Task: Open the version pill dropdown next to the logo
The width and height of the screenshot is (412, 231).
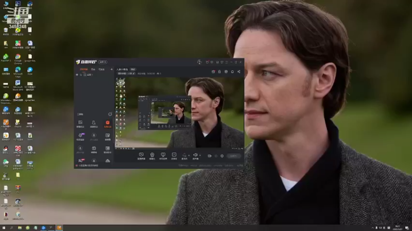Action: pyautogui.click(x=102, y=62)
